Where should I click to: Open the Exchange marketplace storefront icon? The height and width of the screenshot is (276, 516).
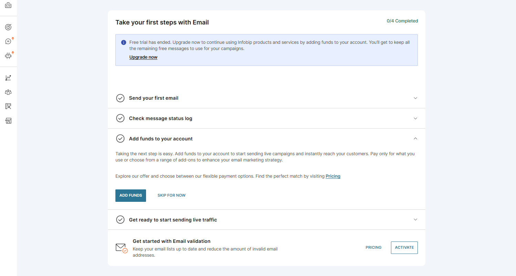point(8,121)
